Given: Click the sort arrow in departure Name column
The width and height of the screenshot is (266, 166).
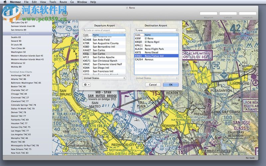Looking at the screenshot, I should point(124,35).
